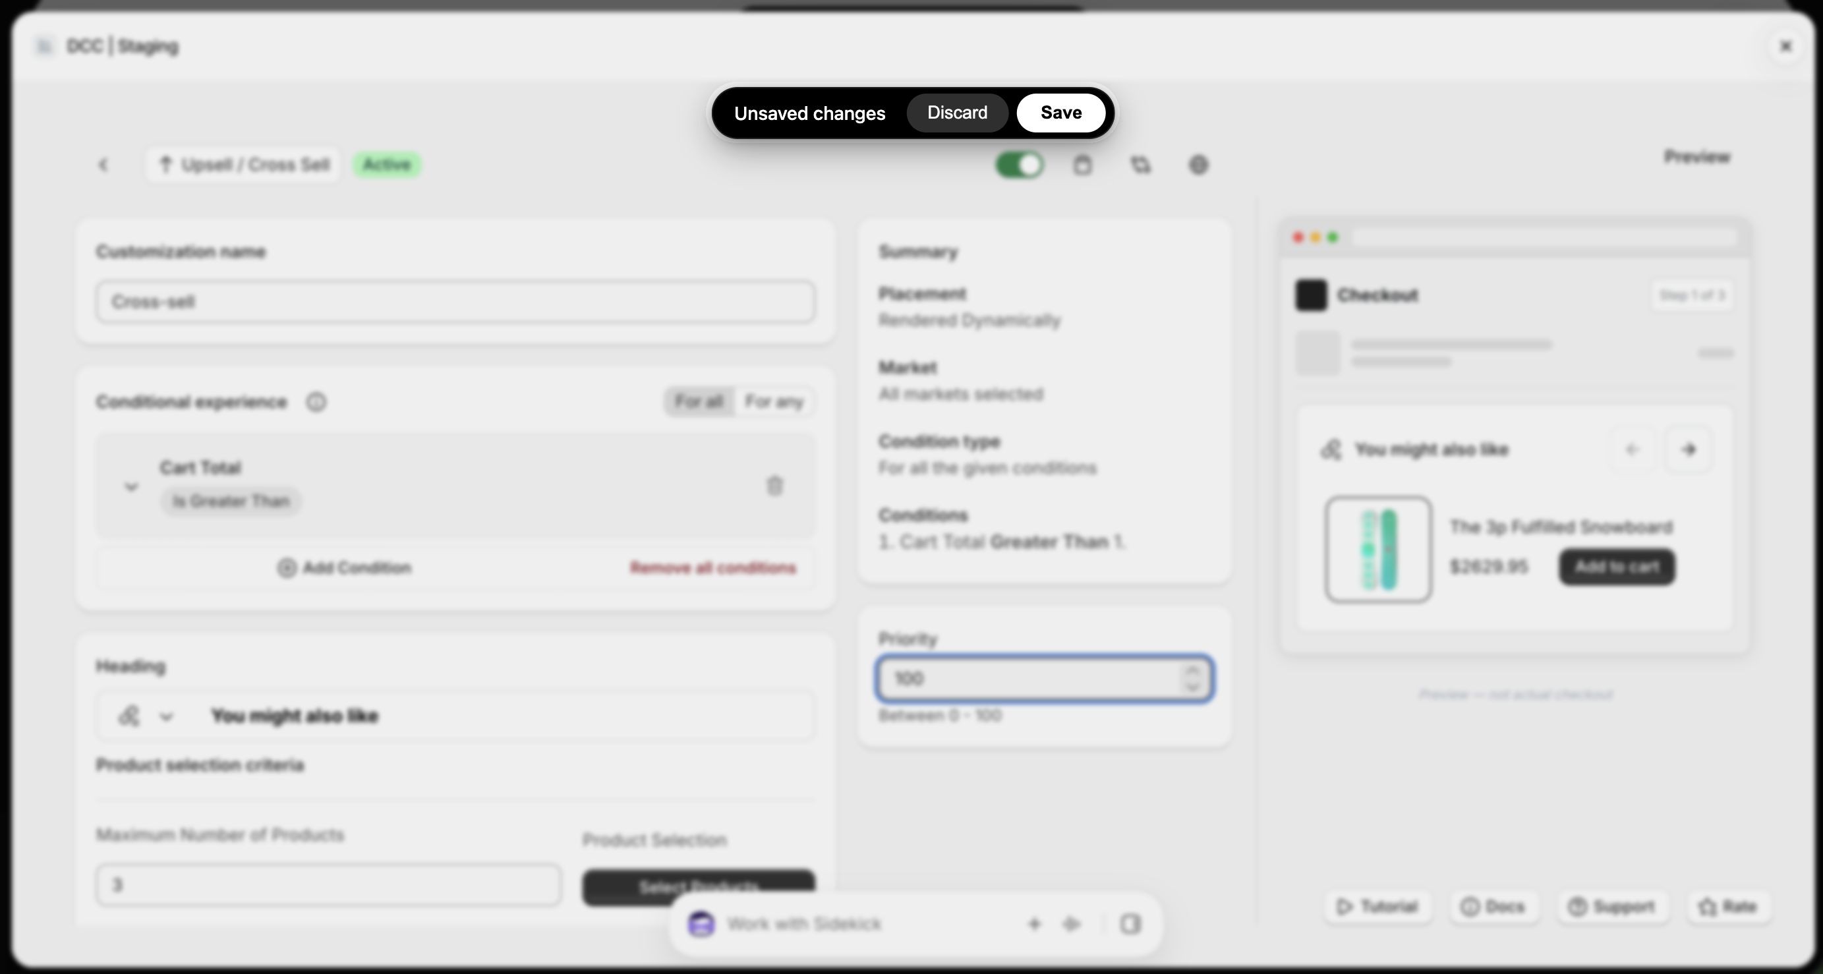Viewport: 1823px width, 974px height.
Task: Select the For all option
Action: click(699, 402)
